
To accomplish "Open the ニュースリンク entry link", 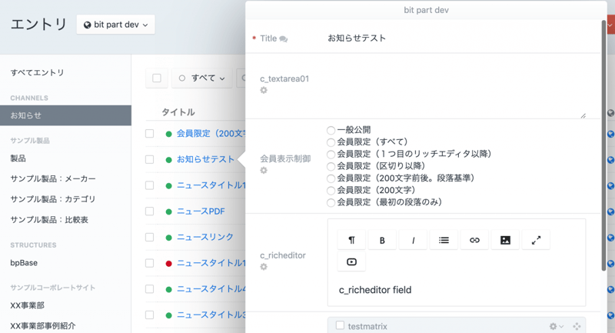I will 204,237.
